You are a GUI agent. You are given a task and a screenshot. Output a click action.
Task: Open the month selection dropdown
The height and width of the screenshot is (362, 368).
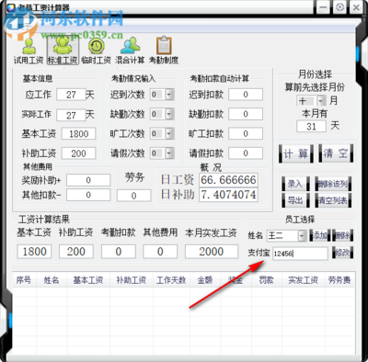[321, 100]
